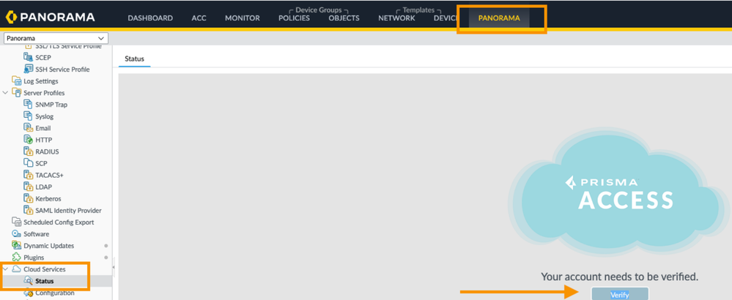Open the Panorama context dropdown

pyautogui.click(x=56, y=38)
